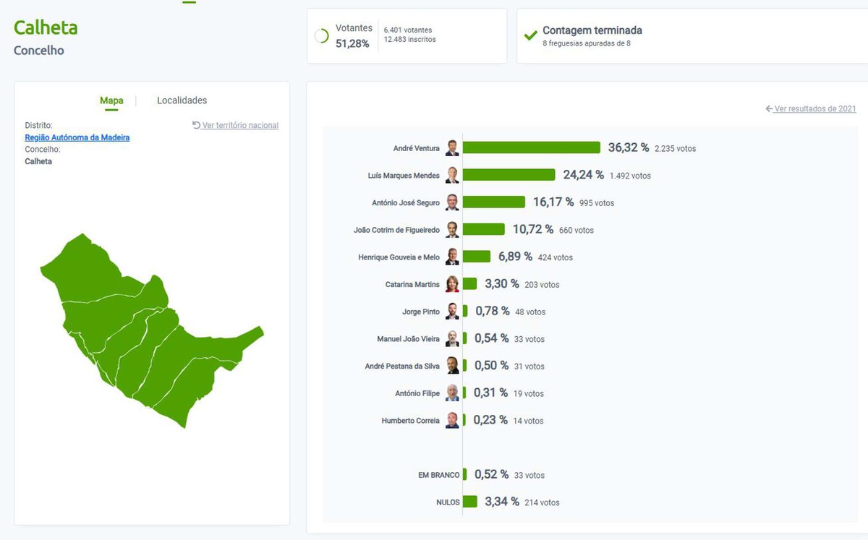Open the Ver resultados de 2021 link

(814, 108)
